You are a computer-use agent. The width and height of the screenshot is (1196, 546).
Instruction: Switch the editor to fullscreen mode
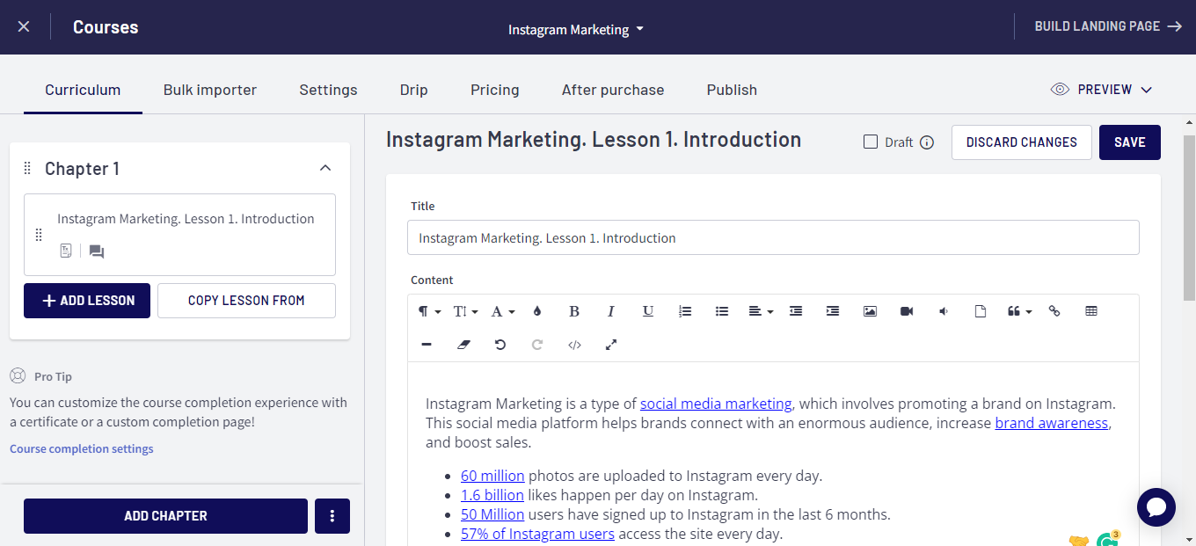(611, 345)
